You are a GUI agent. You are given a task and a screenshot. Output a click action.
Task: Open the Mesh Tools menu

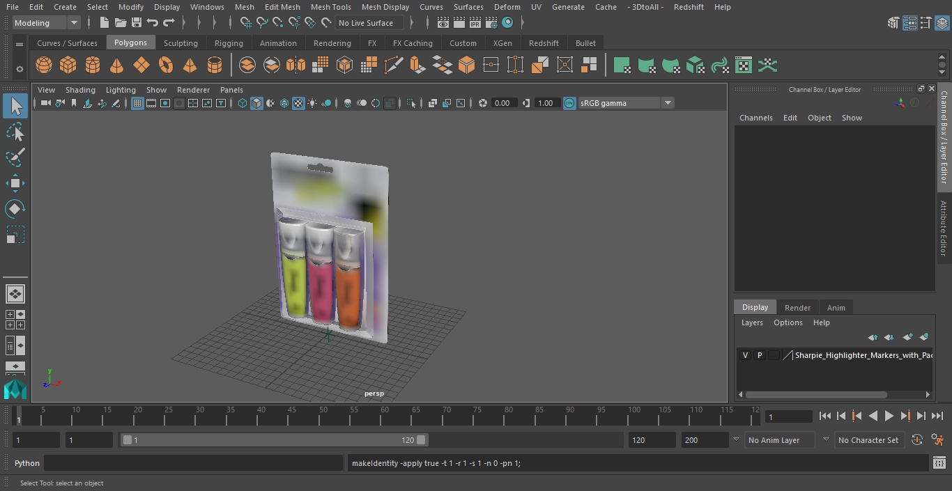click(330, 7)
